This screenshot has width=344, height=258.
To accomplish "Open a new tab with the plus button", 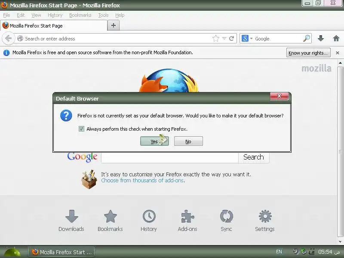I will point(114,25).
